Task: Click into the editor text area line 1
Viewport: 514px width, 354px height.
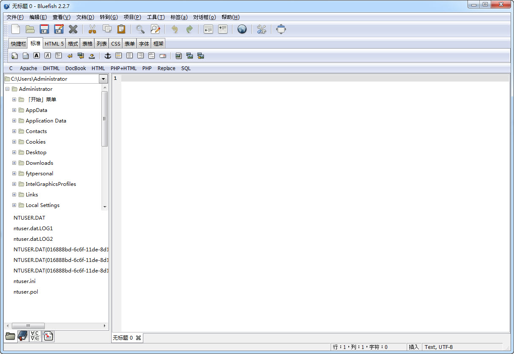Action: [x=315, y=79]
